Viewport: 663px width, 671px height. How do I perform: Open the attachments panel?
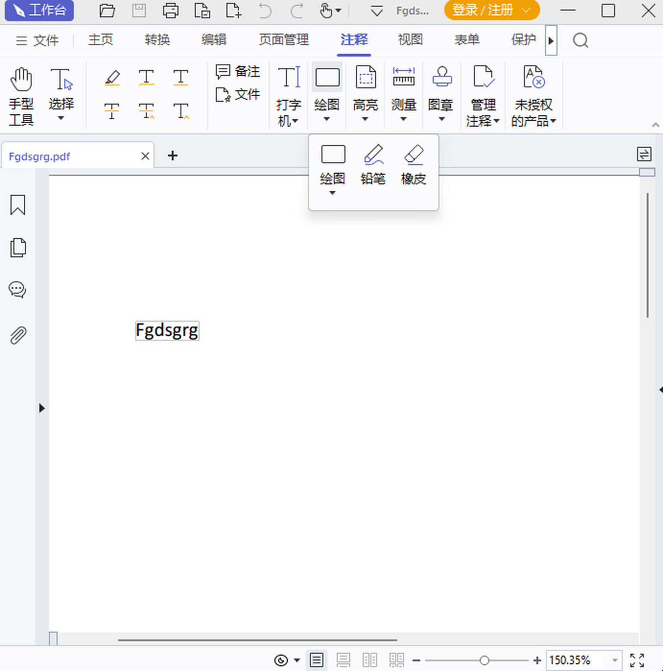[x=18, y=335]
